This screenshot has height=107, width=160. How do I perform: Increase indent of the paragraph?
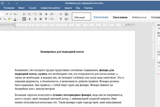[x=46, y=14]
